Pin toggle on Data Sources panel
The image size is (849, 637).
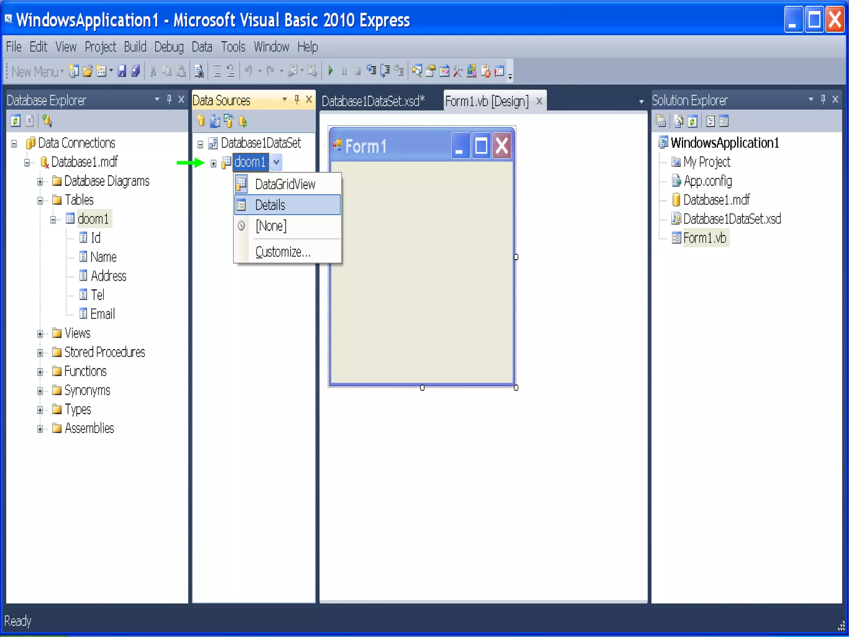297,100
